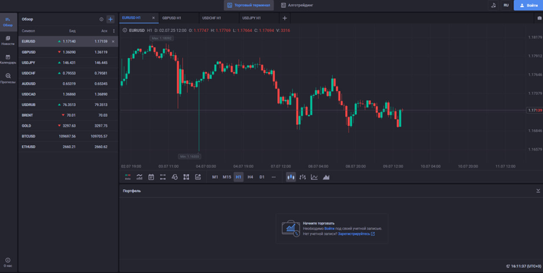Click the Бид column header

72,31
